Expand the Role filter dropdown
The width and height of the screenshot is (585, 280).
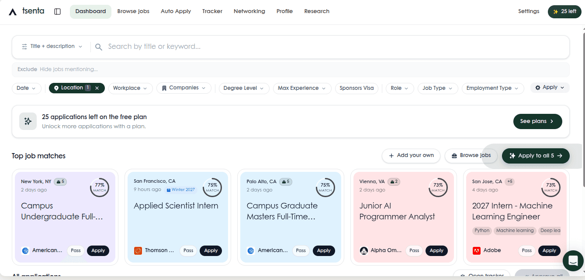(400, 88)
